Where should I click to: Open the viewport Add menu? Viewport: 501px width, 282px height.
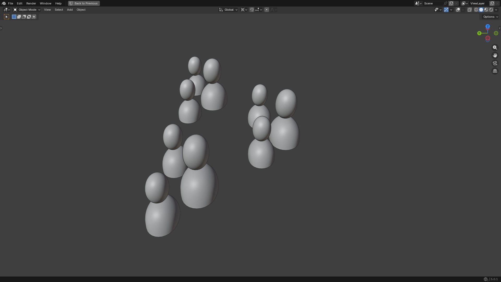[70, 10]
